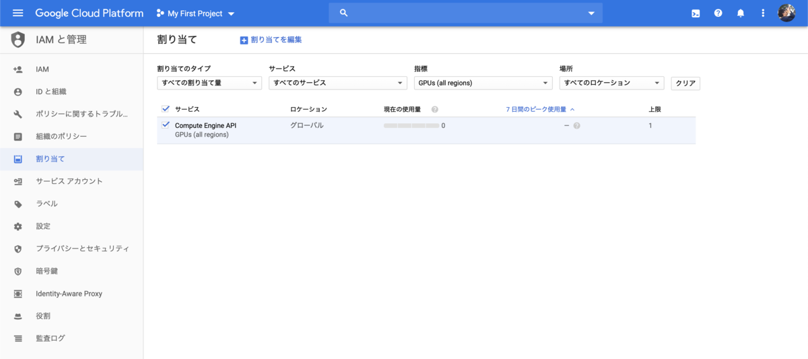Screen dimensions: 808x359
Task: Click the limit value 1 cell
Action: (650, 125)
